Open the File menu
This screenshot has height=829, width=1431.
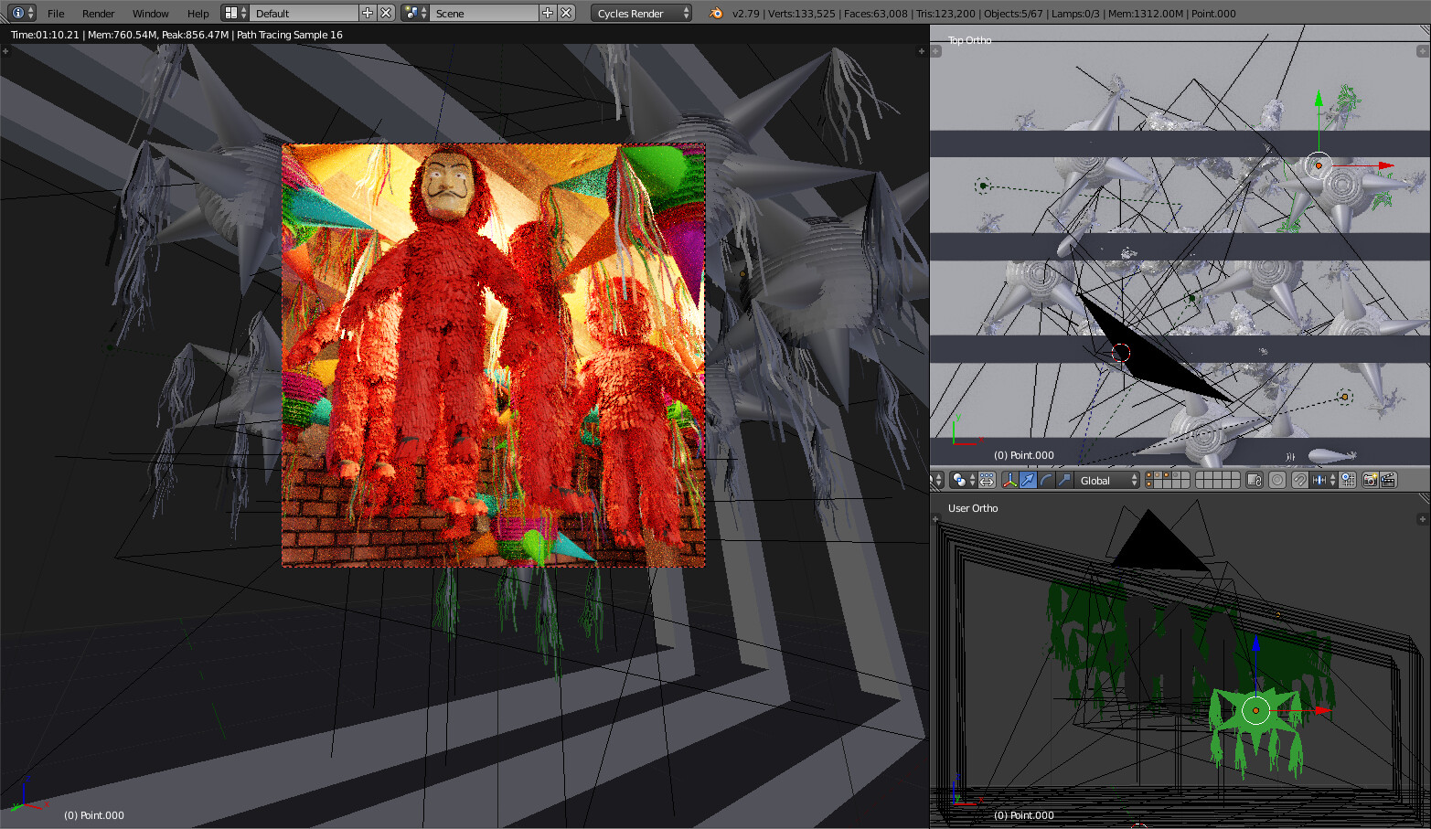point(56,14)
